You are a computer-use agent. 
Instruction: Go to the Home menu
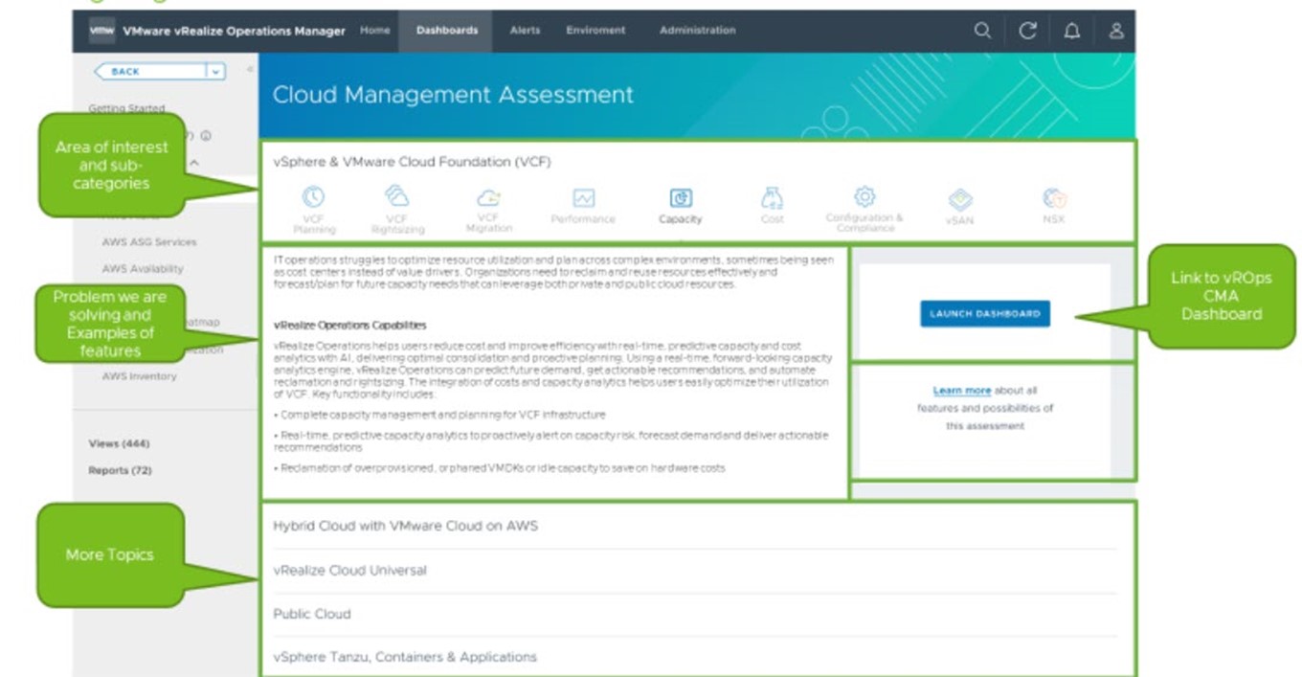375,31
